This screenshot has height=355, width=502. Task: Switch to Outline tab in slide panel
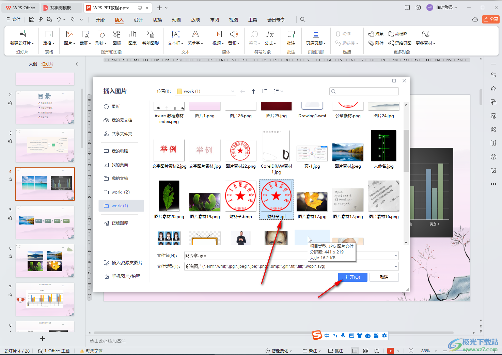coord(33,64)
